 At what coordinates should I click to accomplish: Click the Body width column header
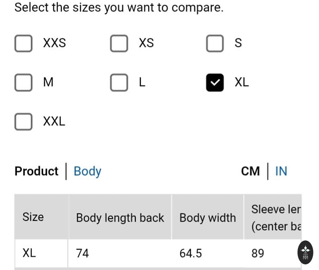coord(207,218)
